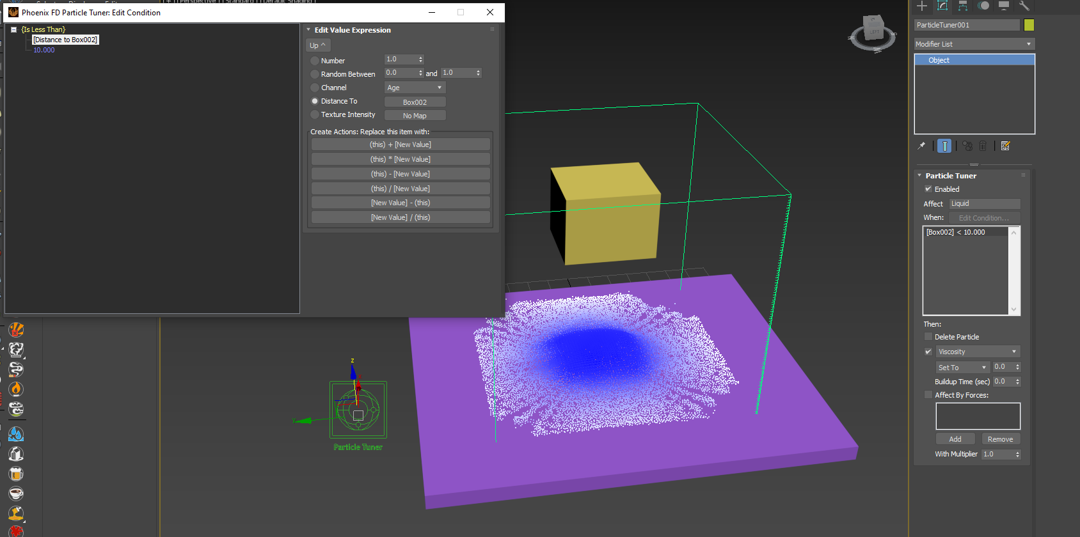Collapse the {Is Less Than} tree node
This screenshot has width=1080, height=537.
coord(13,29)
